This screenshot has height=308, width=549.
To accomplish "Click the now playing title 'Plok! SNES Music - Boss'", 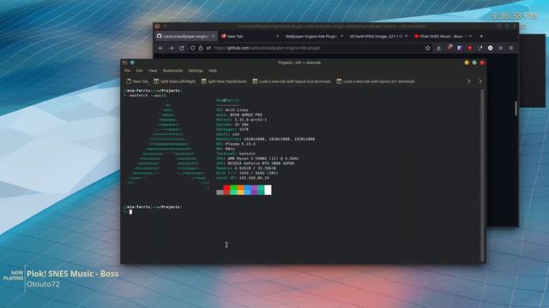I will click(72, 274).
